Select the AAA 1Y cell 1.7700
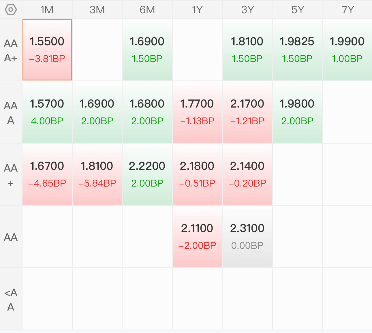Viewport: 372px width, 333px height. [x=197, y=112]
